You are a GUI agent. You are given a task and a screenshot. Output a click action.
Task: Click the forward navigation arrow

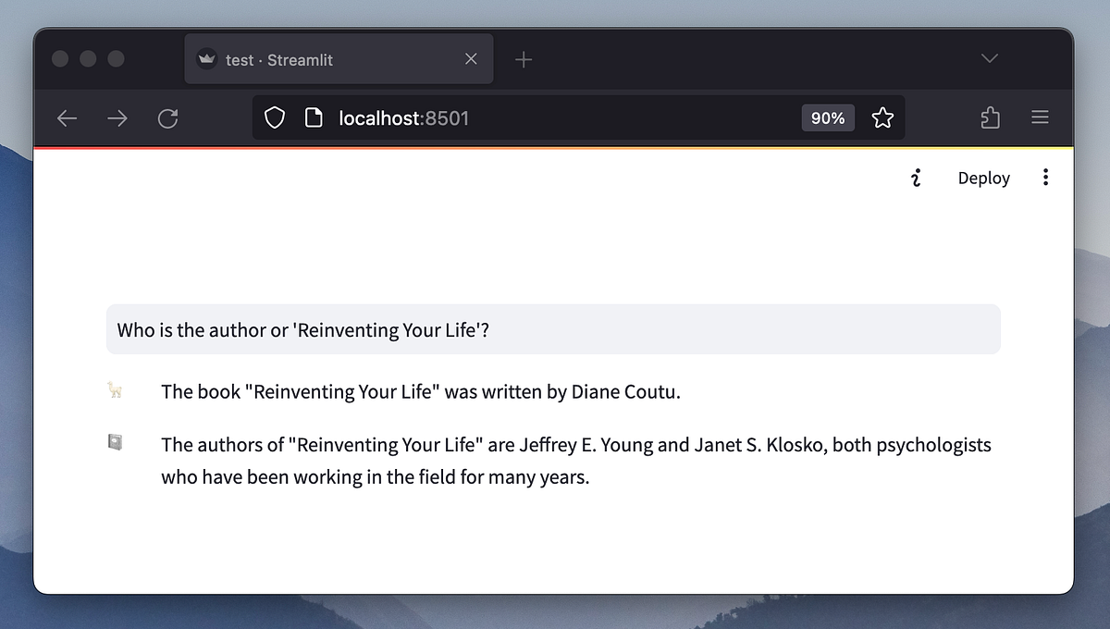(x=117, y=117)
